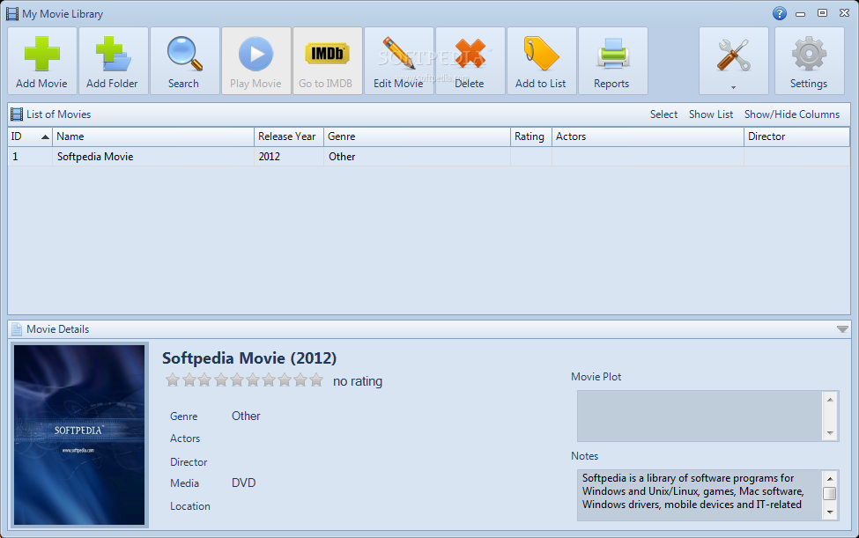Click Notes scrollbar up arrow

(x=830, y=479)
